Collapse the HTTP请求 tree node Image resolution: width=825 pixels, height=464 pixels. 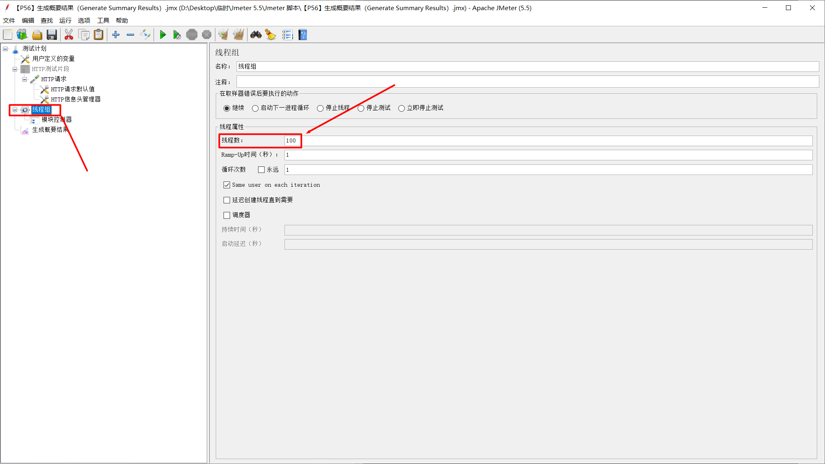(x=25, y=79)
